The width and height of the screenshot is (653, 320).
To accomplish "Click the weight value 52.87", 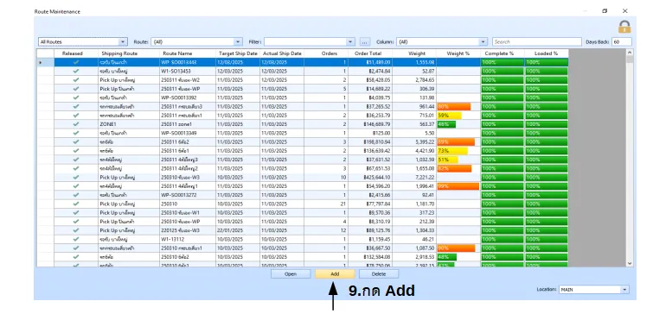I will tap(428, 71).
